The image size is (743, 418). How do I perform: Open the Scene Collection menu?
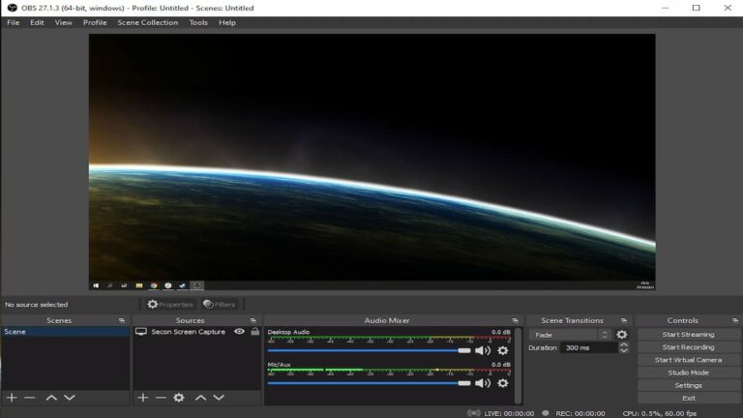147,22
